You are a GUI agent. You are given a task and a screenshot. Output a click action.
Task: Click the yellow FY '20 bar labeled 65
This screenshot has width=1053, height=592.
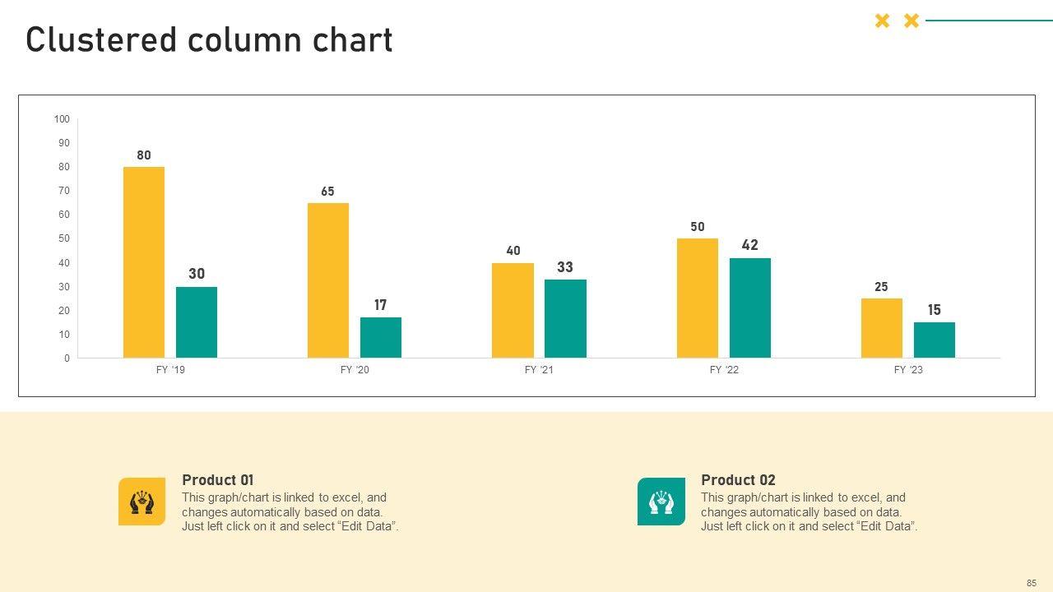click(328, 280)
